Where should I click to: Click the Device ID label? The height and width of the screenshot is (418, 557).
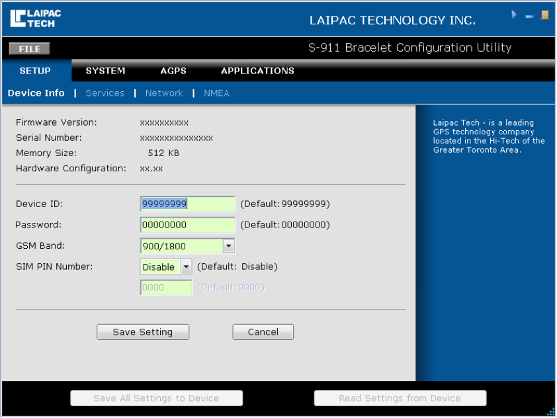coord(40,204)
